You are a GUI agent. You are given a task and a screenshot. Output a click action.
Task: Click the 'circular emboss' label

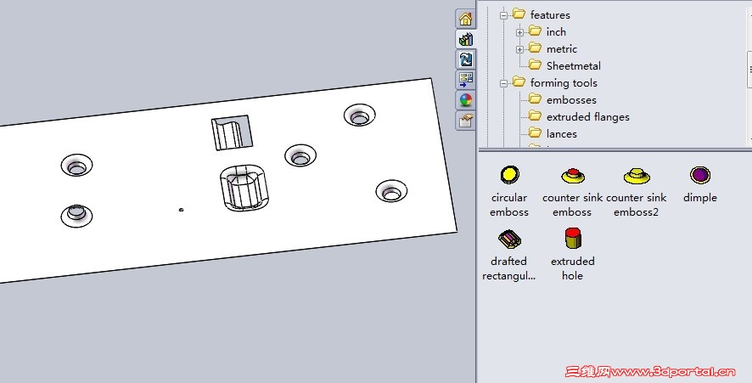(509, 205)
